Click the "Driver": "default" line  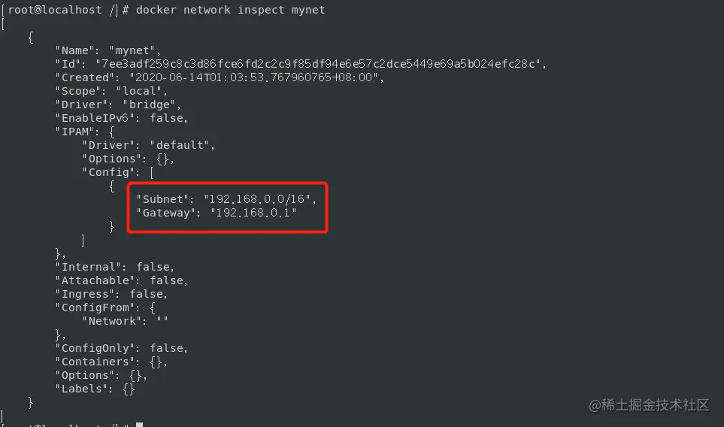(x=148, y=145)
